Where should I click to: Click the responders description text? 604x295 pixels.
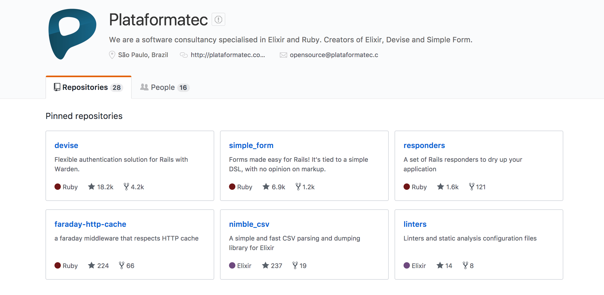(x=463, y=164)
